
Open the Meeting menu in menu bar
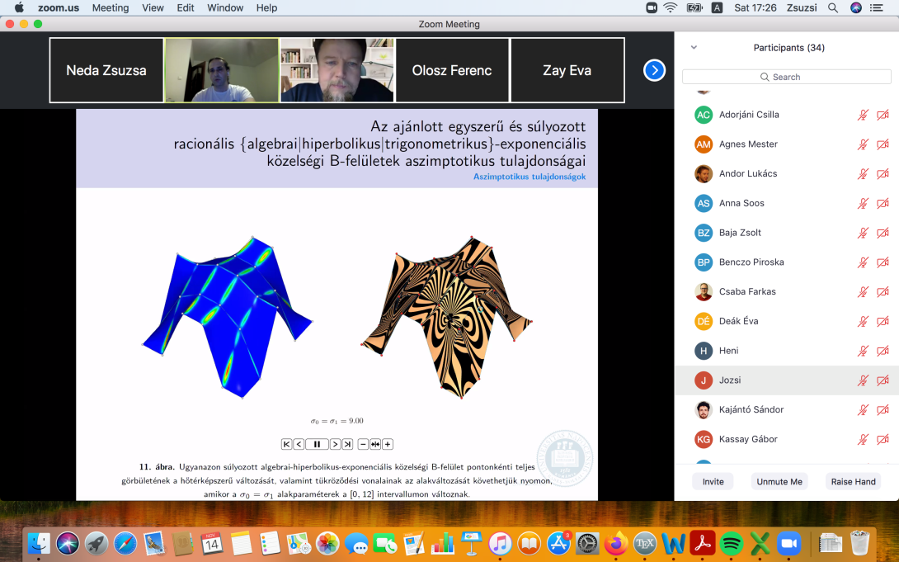tap(110, 7)
